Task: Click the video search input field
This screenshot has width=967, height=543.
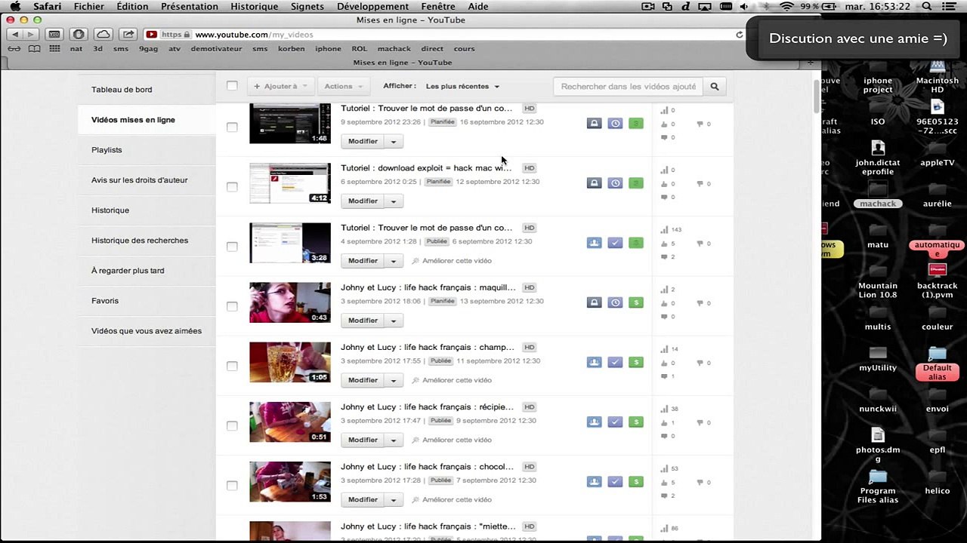Action: (628, 87)
